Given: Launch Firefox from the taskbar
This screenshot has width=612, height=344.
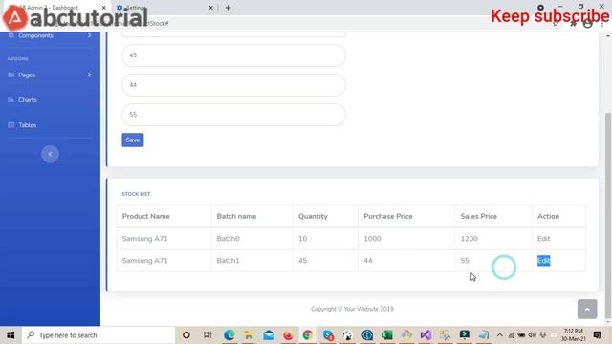Looking at the screenshot, I should tap(288, 335).
